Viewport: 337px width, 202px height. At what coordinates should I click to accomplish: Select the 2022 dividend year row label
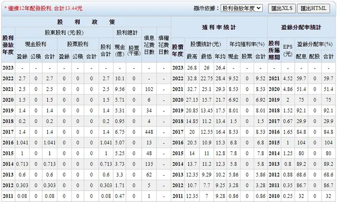(x=8, y=79)
